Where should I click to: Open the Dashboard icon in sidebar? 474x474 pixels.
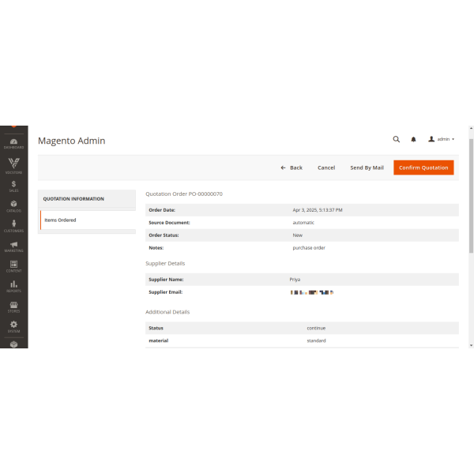[x=13, y=143]
